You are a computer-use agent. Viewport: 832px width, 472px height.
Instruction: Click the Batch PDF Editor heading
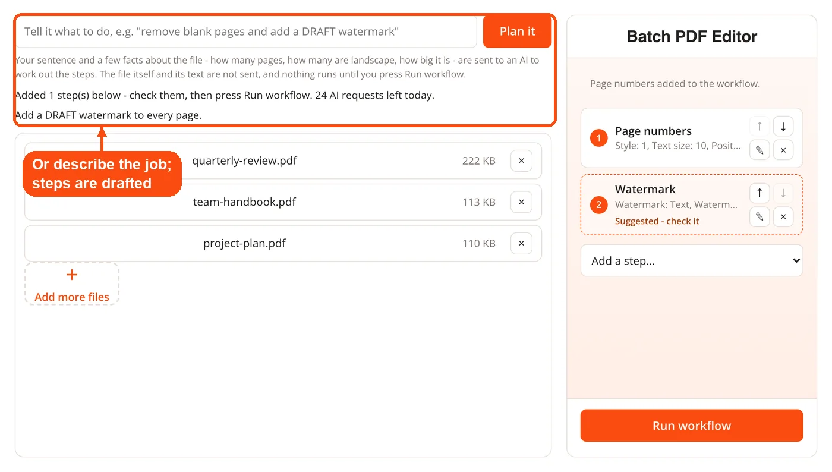692,37
